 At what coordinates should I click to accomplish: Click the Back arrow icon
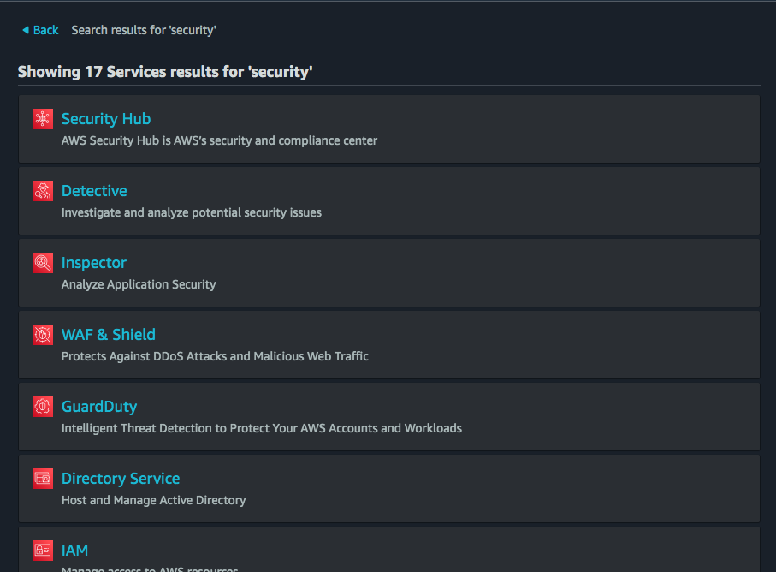(26, 30)
